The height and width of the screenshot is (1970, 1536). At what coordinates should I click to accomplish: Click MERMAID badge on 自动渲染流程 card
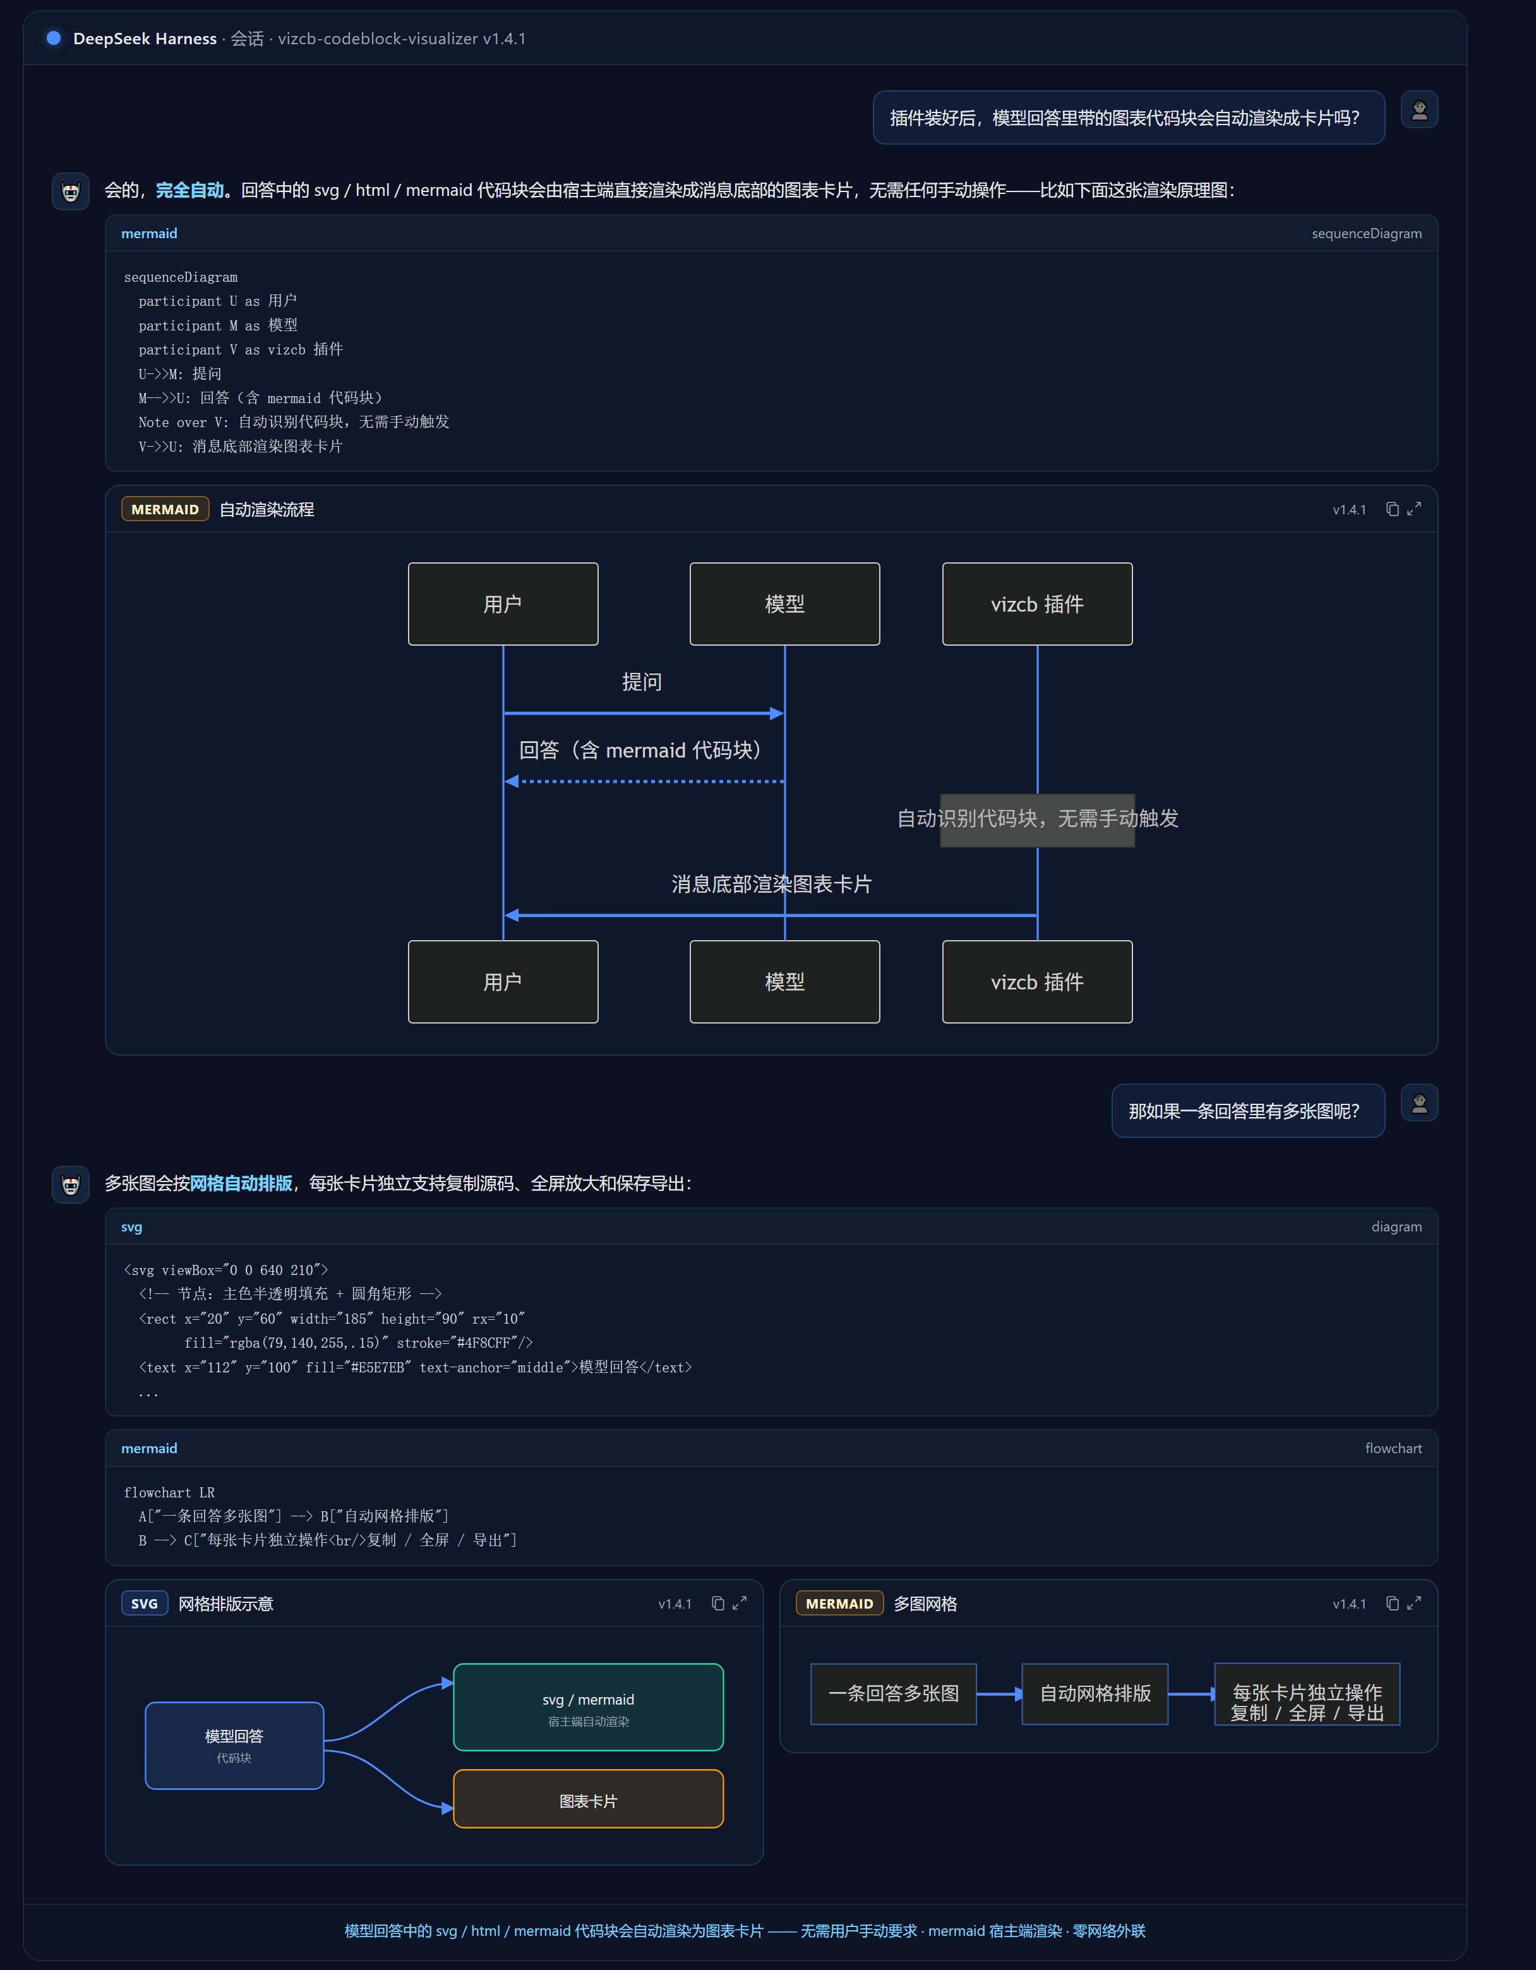tap(165, 509)
